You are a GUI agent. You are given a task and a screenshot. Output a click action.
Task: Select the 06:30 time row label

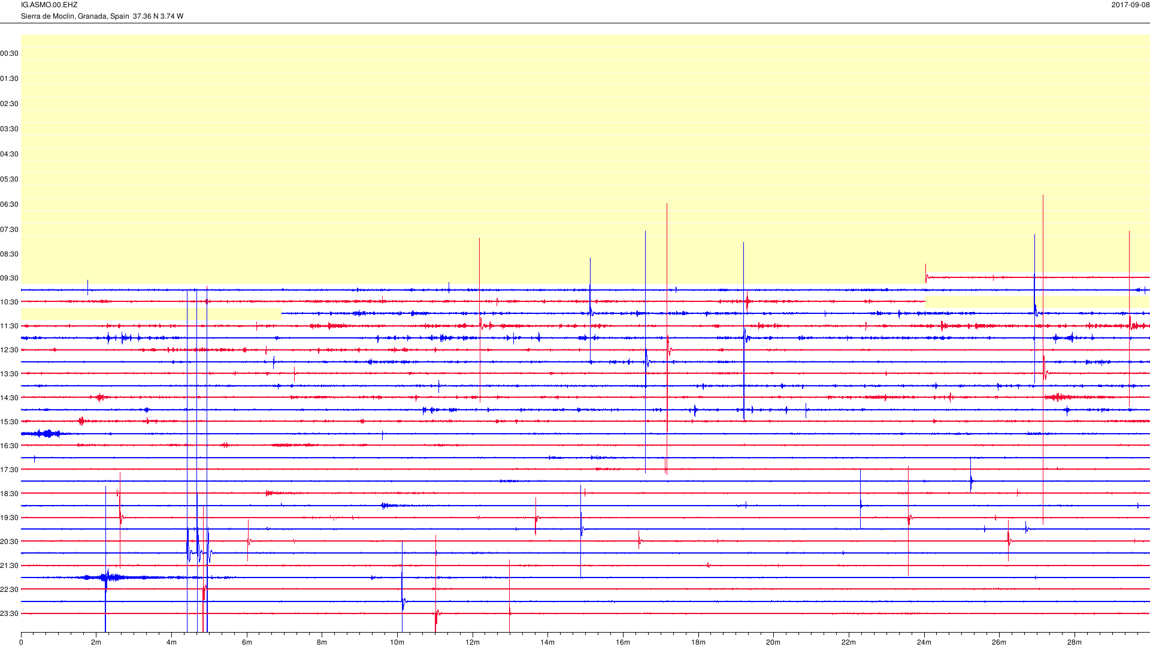(x=10, y=204)
